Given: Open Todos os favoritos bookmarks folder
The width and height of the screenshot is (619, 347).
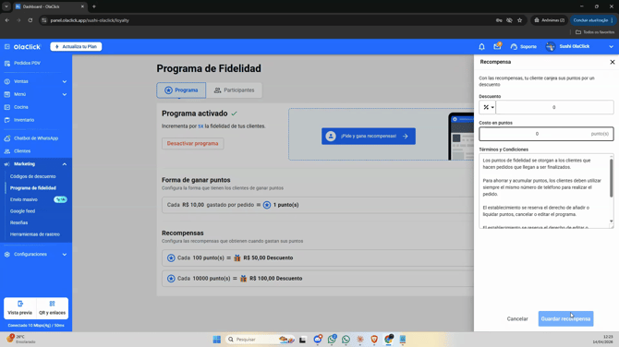Looking at the screenshot, I should 595,32.
